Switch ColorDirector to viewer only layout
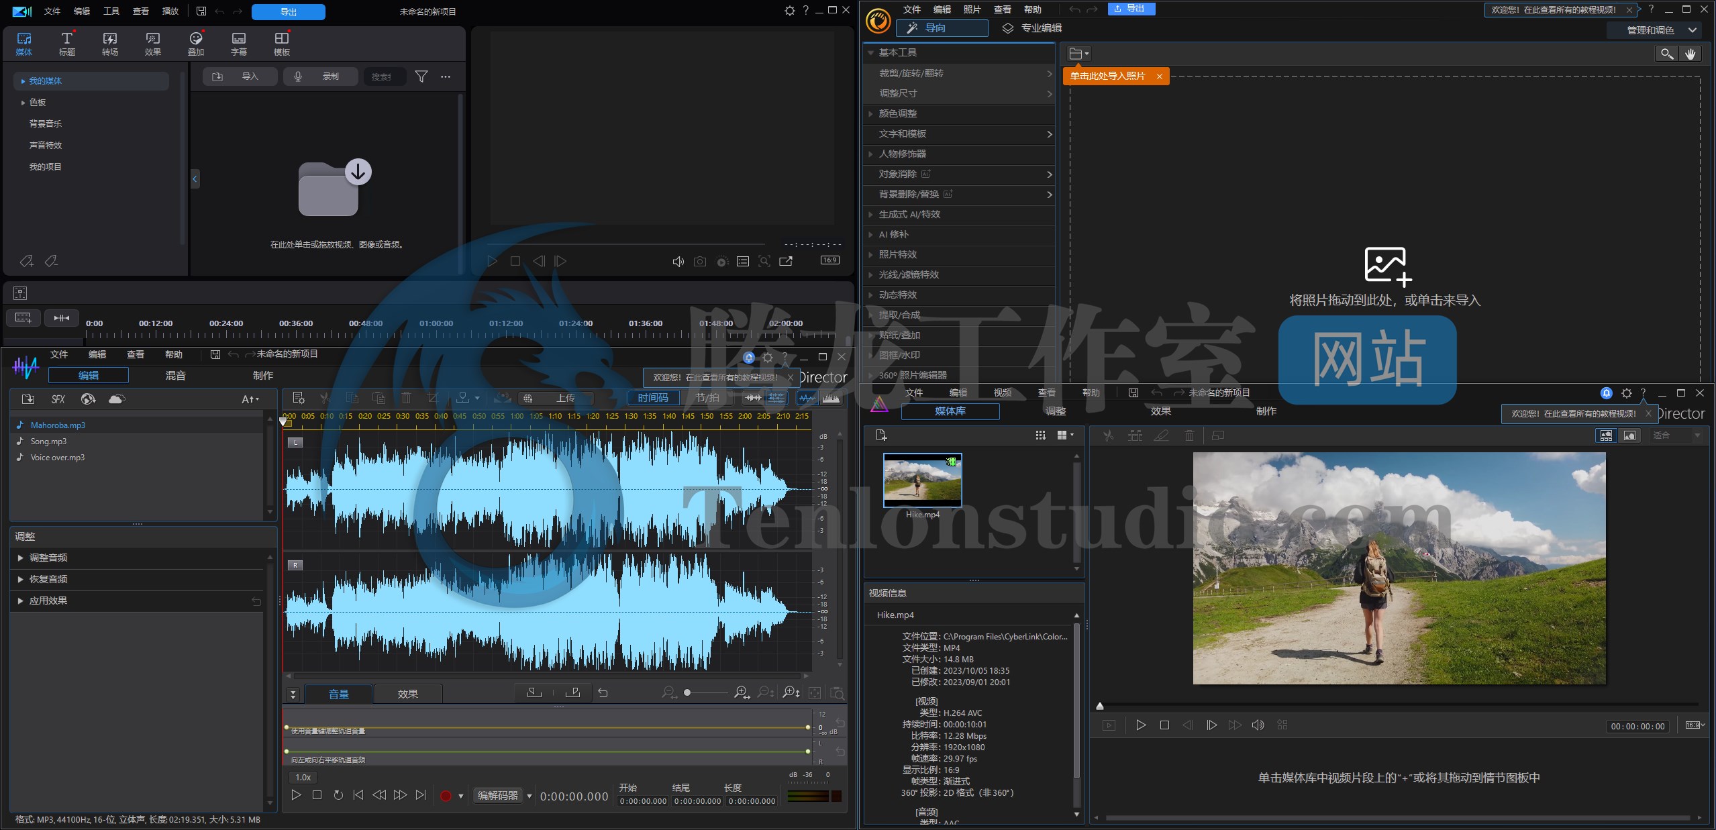Viewport: 1716px width, 830px height. (x=1629, y=435)
